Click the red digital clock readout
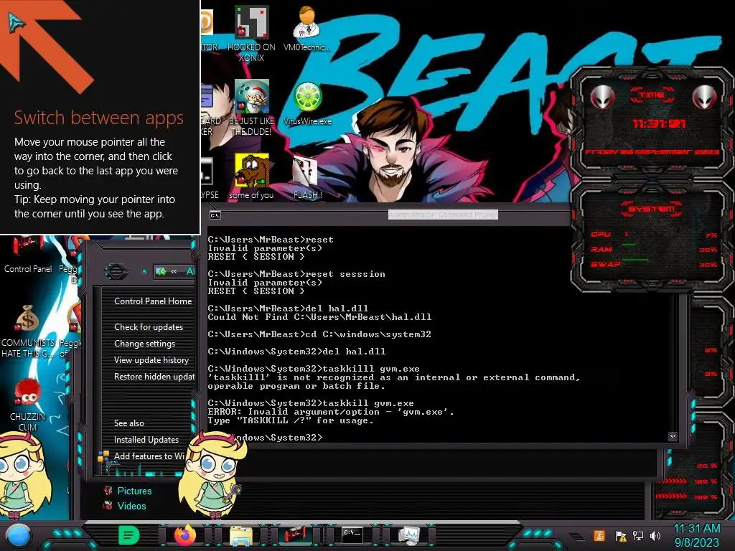 pyautogui.click(x=659, y=123)
